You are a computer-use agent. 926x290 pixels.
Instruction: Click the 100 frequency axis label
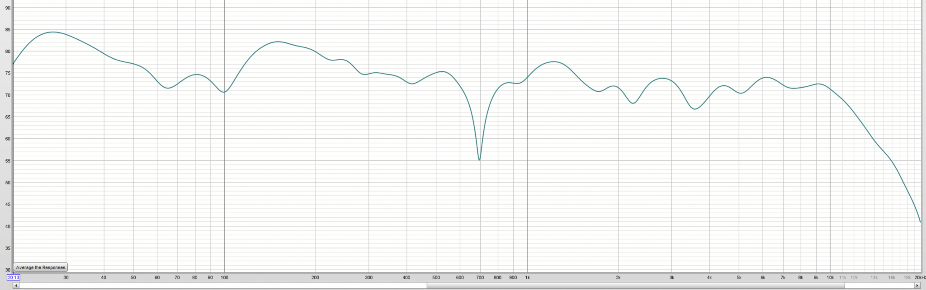224,277
